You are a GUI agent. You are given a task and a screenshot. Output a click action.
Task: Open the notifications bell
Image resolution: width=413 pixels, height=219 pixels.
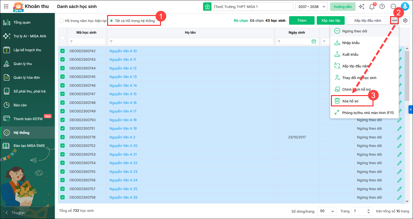(x=372, y=7)
